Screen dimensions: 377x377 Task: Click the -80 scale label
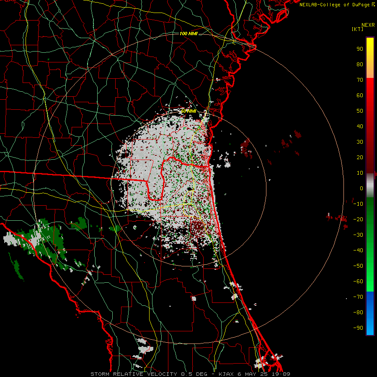[x=358, y=312]
